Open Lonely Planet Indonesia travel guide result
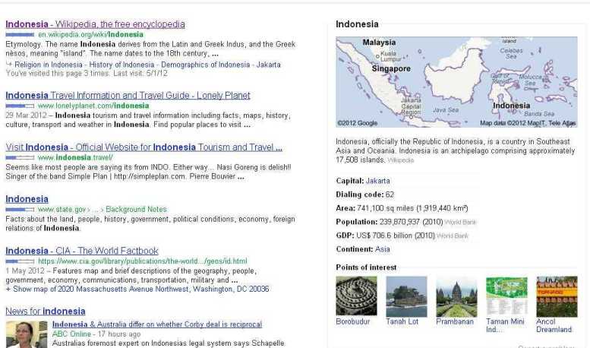The height and width of the screenshot is (348, 590). click(128, 95)
